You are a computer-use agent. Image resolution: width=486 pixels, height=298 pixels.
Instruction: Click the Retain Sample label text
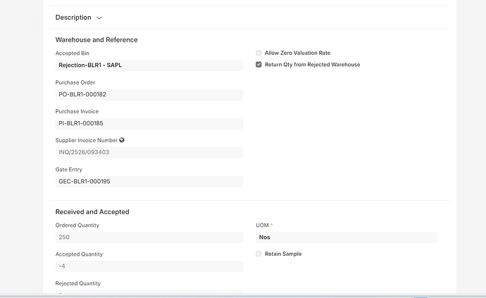(283, 254)
